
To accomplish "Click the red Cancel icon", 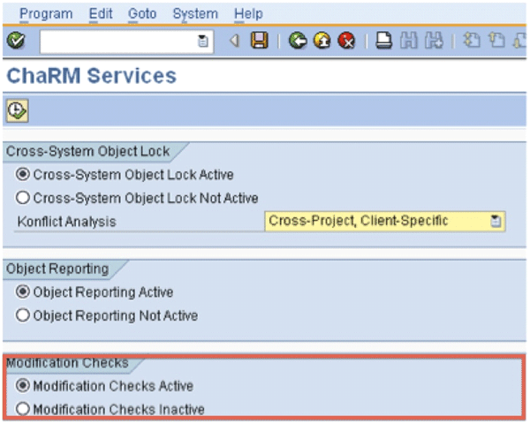I will tap(346, 41).
